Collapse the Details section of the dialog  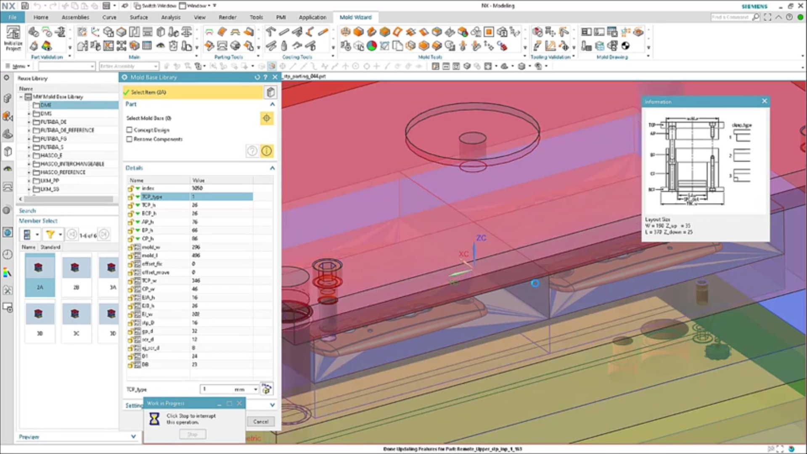click(272, 168)
